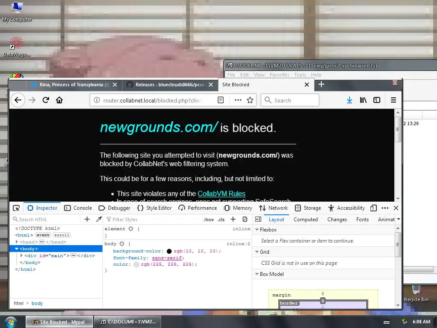This screenshot has width=437, height=328.
Task: Open the Library bookshelf icon
Action: (363, 100)
